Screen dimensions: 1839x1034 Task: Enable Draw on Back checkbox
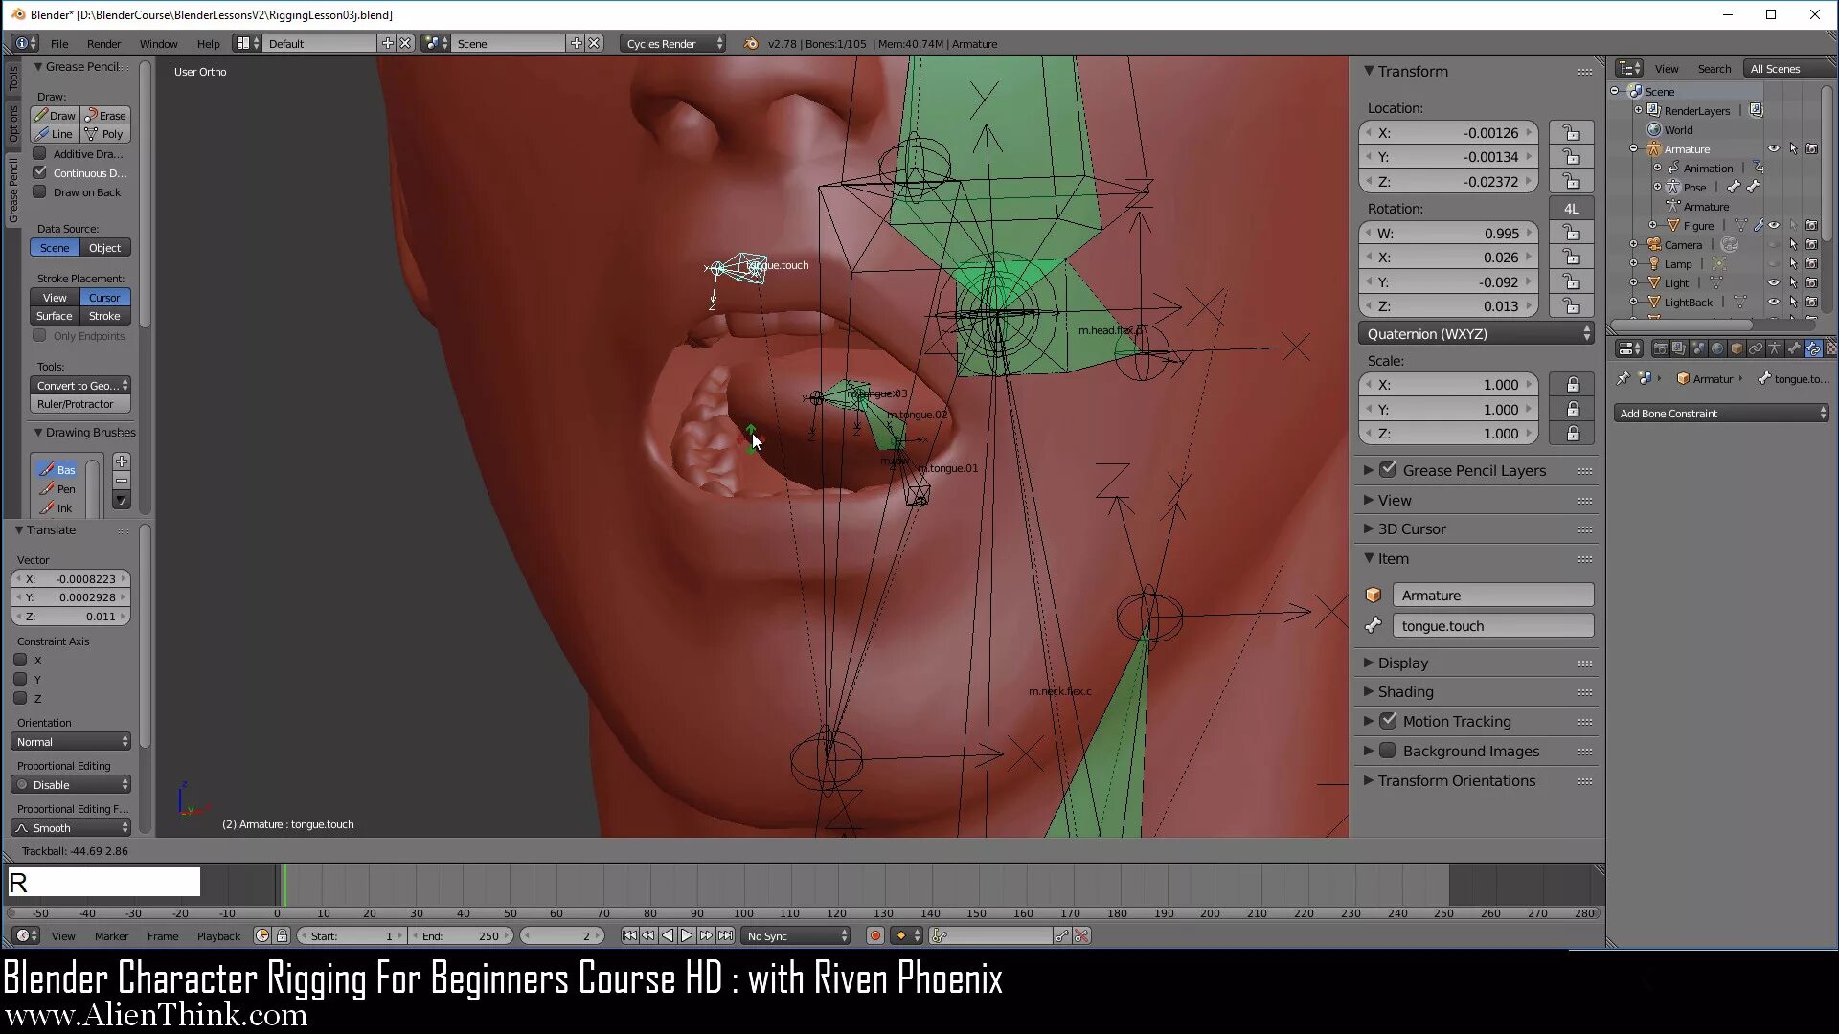[40, 192]
